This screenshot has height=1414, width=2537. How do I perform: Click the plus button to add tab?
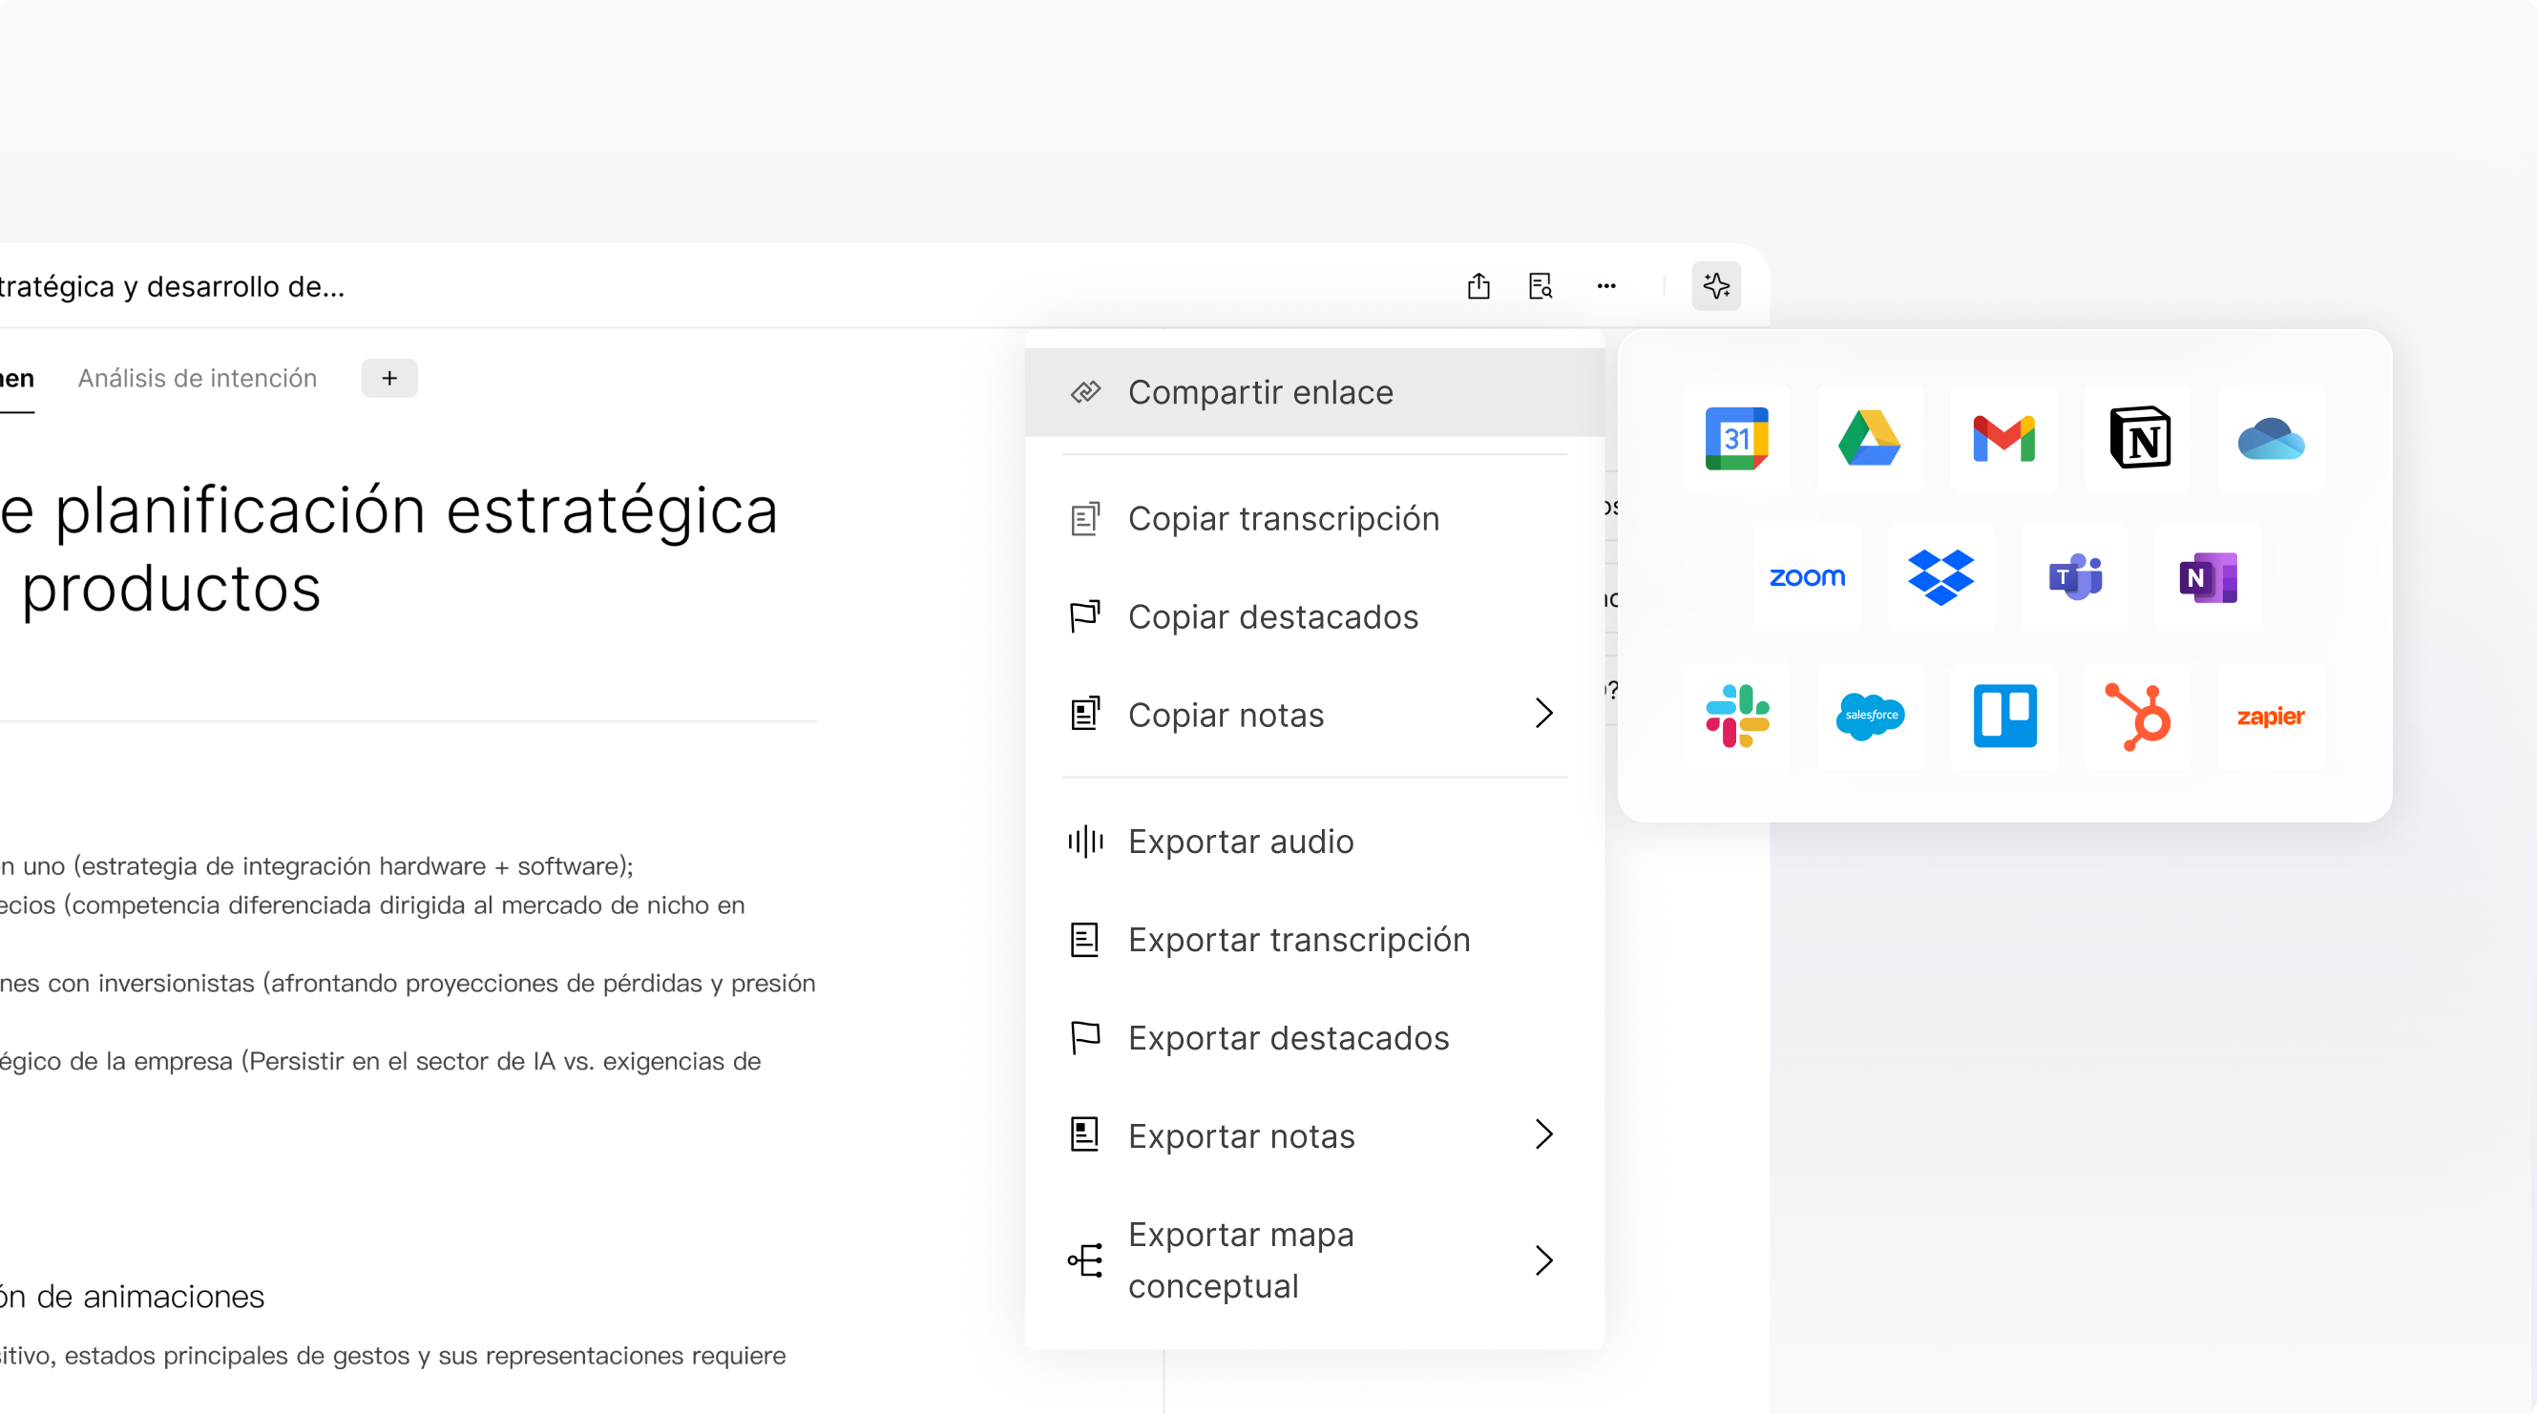[389, 378]
